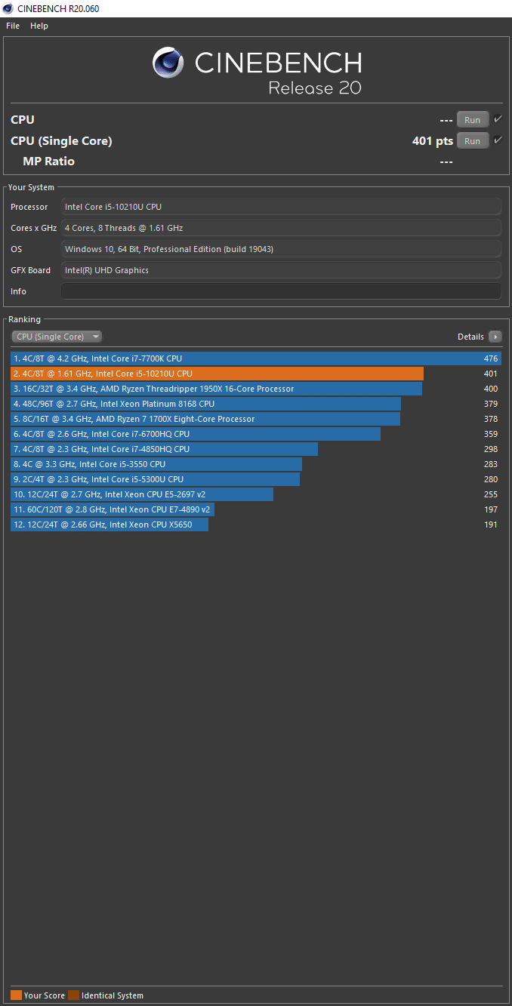
Task: Click the Identical System brown legend swatch
Action: pos(73,995)
